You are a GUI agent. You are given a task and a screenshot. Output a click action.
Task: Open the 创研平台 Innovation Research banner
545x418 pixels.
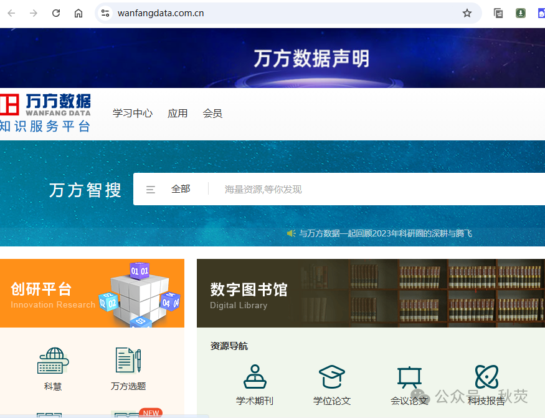92,293
